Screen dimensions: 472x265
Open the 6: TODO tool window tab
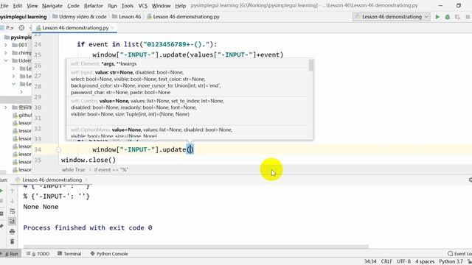click(38, 254)
